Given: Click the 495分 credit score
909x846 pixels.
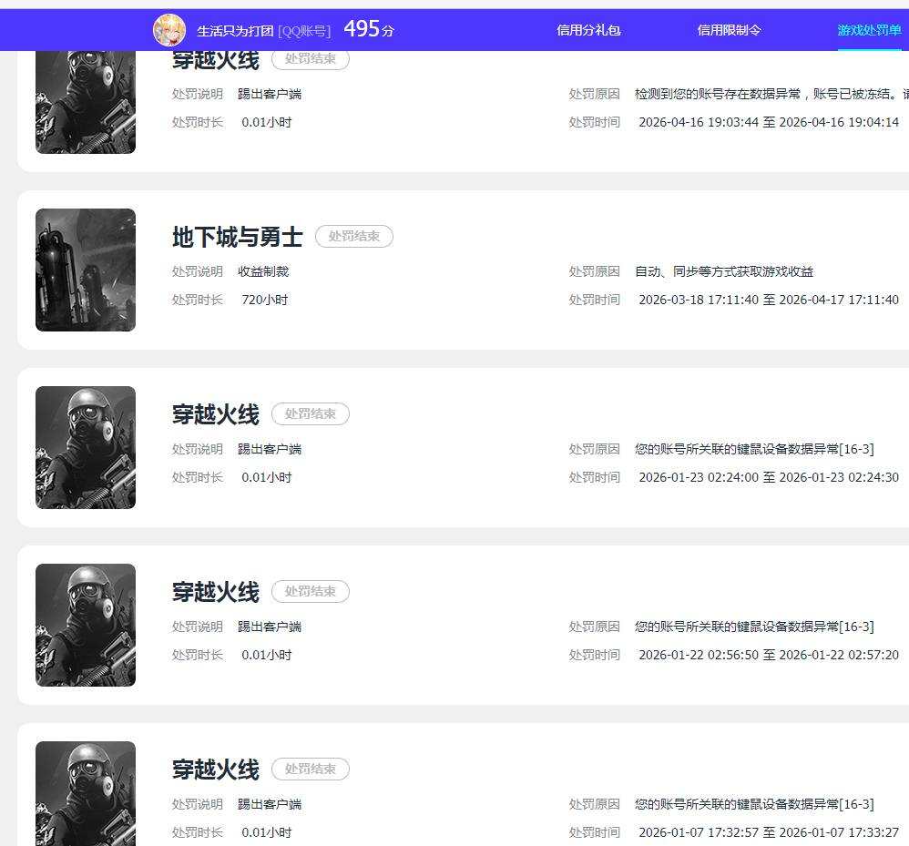Looking at the screenshot, I should tap(369, 29).
